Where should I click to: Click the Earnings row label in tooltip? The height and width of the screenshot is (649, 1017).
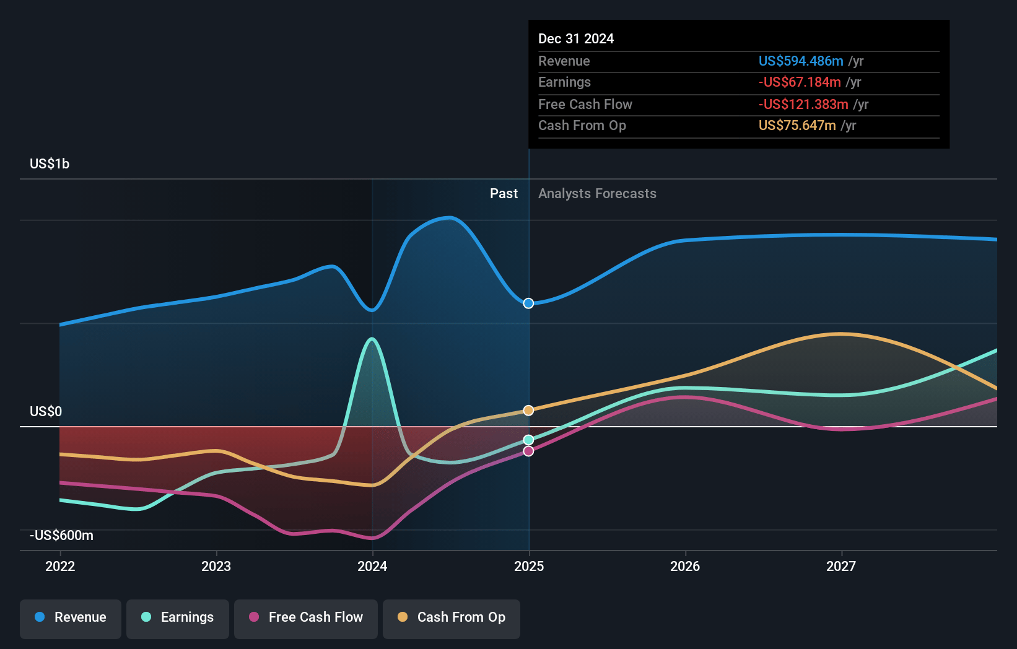564,82
